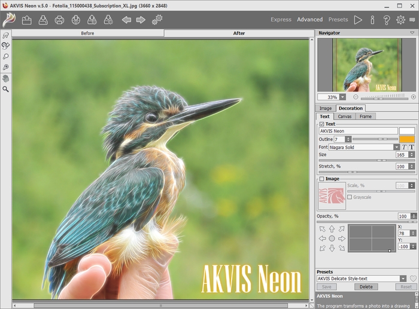Click the Size slider track
The image size is (419, 309).
[x=366, y=160]
